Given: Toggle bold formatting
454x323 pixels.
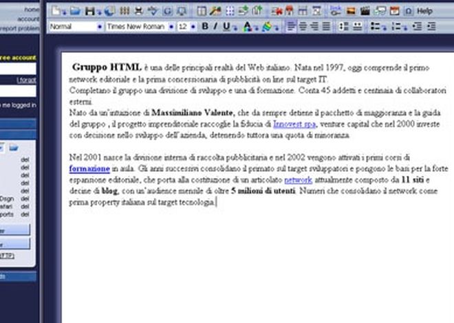Looking at the screenshot, I should pyautogui.click(x=205, y=26).
